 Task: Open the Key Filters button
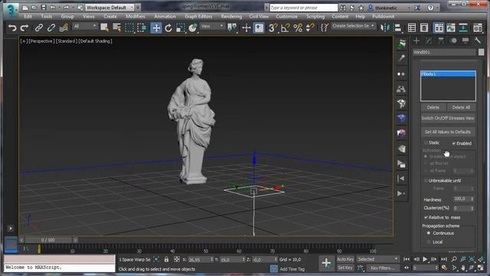[x=383, y=268]
